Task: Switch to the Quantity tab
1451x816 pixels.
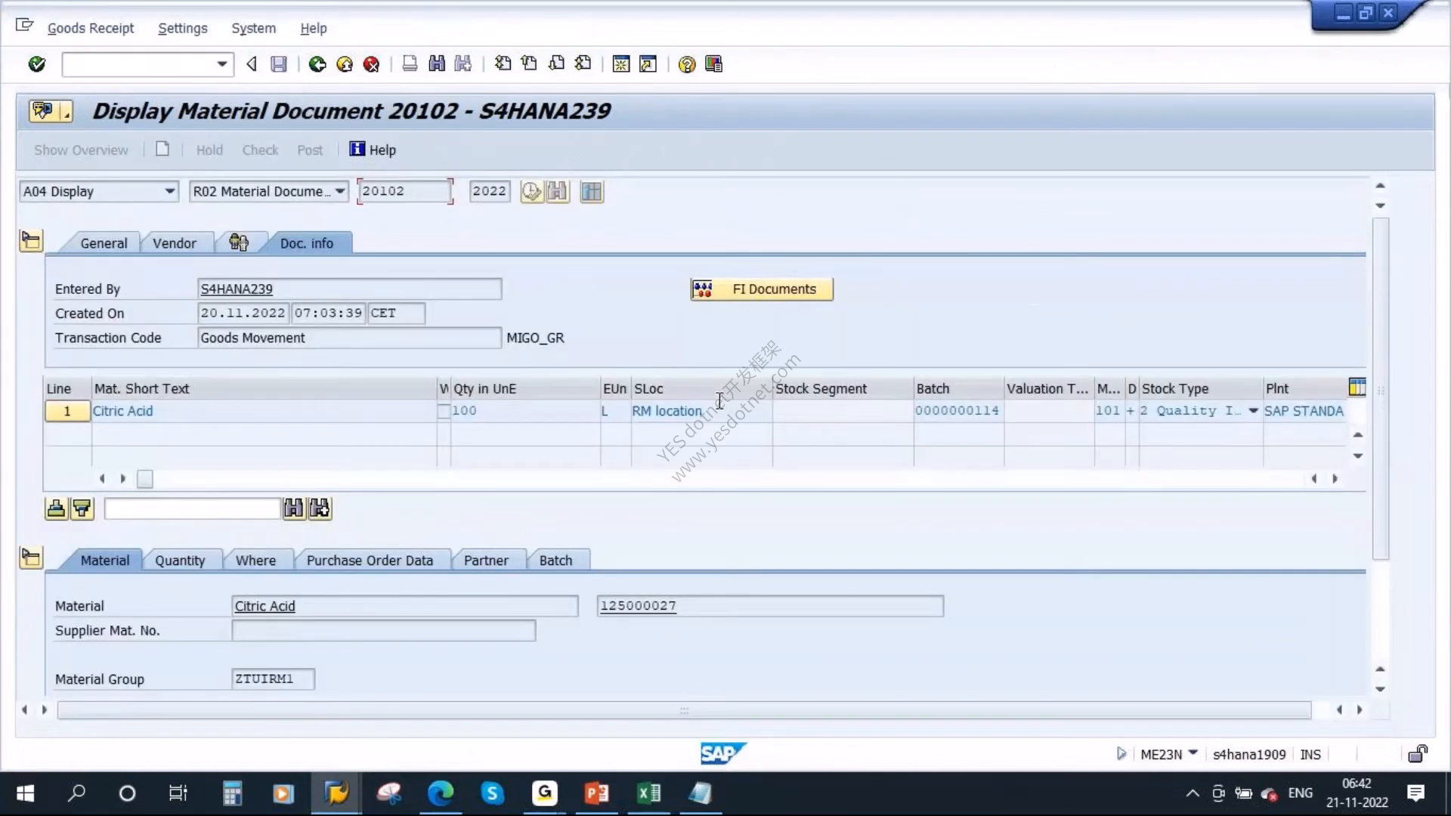Action: [180, 561]
